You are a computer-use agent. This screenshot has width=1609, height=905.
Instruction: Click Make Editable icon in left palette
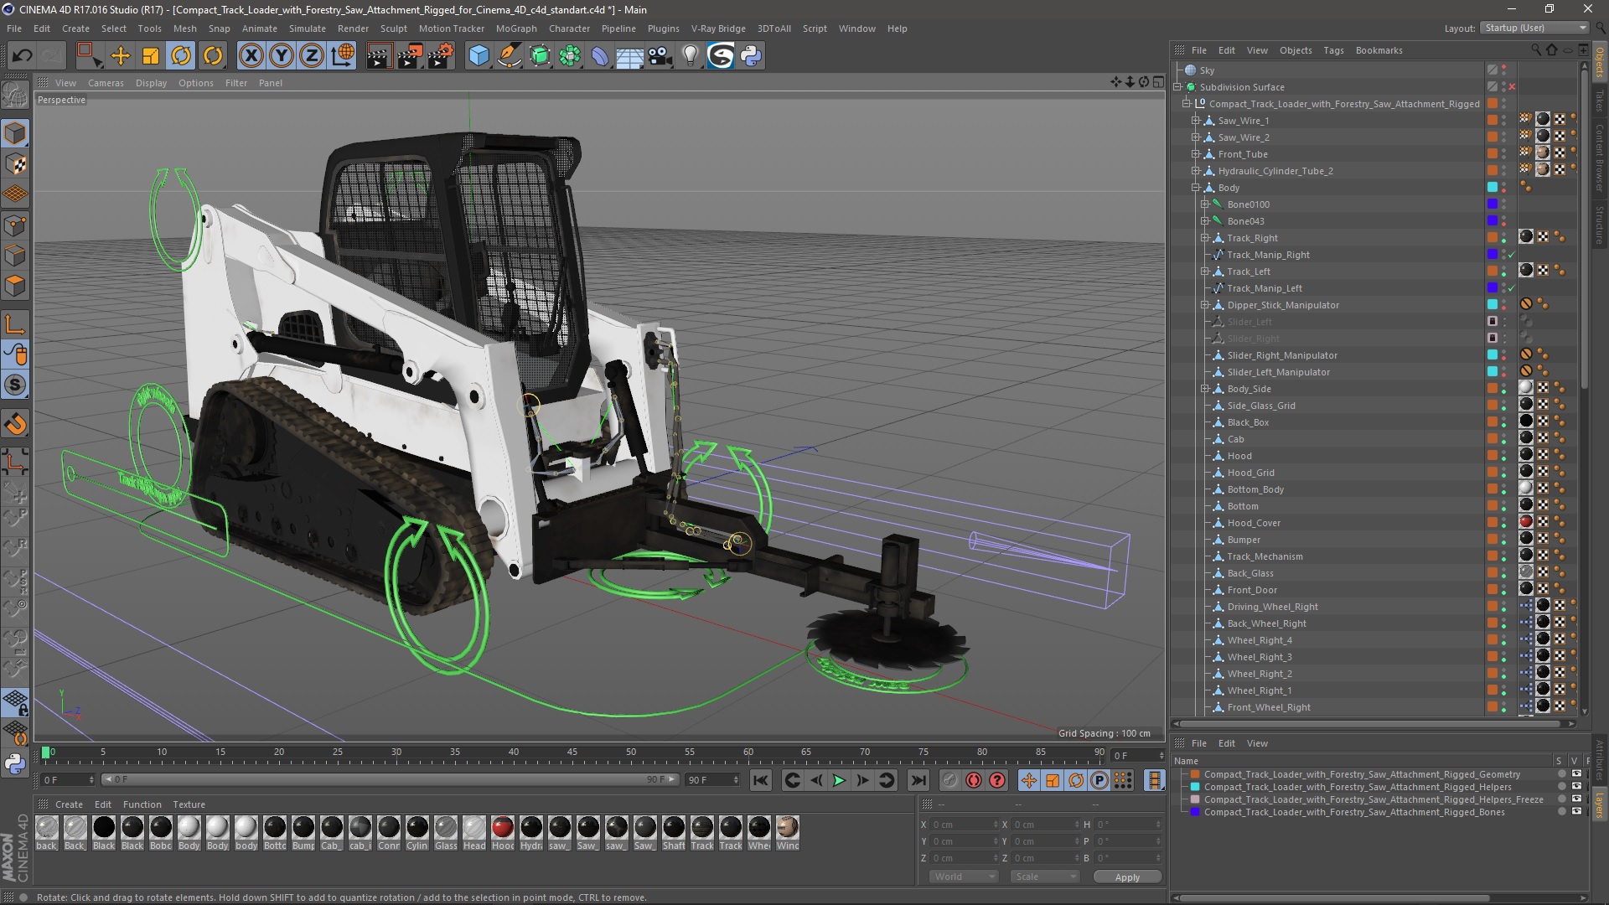pos(15,95)
